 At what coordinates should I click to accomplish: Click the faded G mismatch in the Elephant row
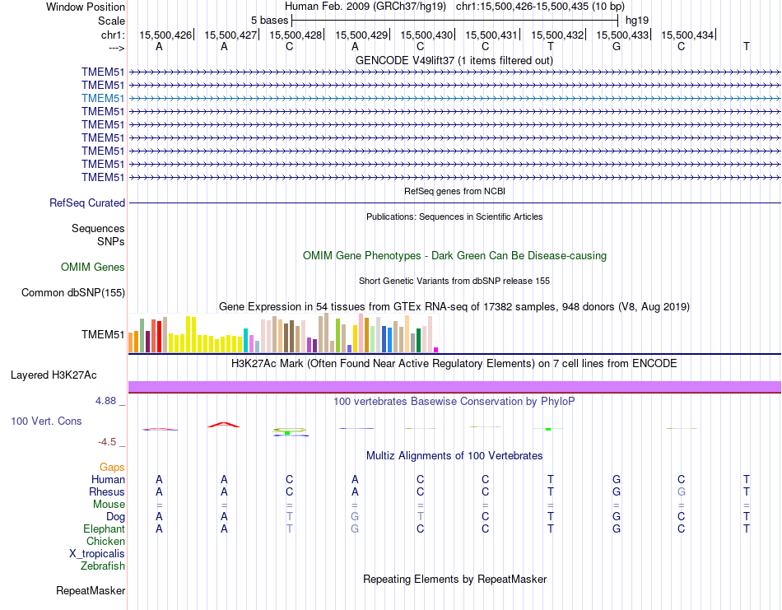click(355, 529)
